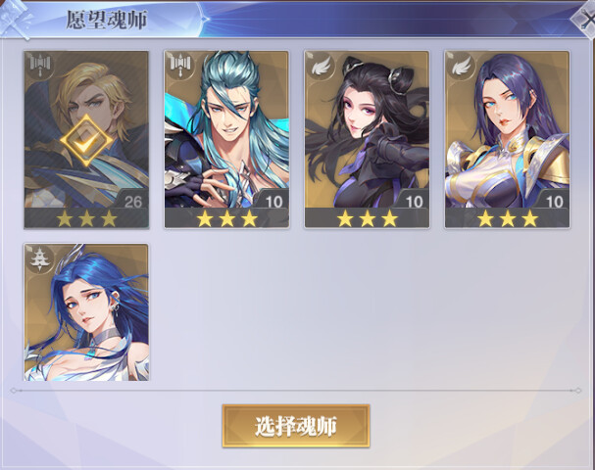
Task: Click wing icon on purple-haired hero card
Action: pos(461,66)
